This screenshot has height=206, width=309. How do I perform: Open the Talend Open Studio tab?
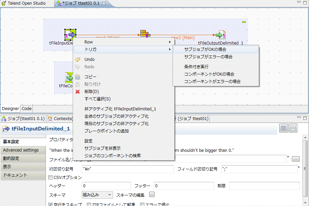(x=23, y=3)
